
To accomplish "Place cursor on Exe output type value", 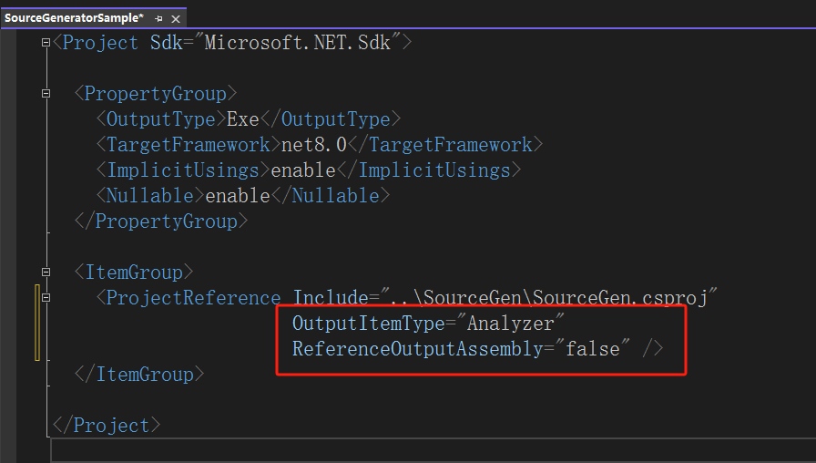I will [242, 119].
